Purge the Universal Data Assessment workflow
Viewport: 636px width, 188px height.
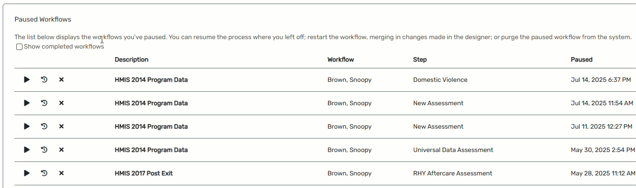point(61,150)
